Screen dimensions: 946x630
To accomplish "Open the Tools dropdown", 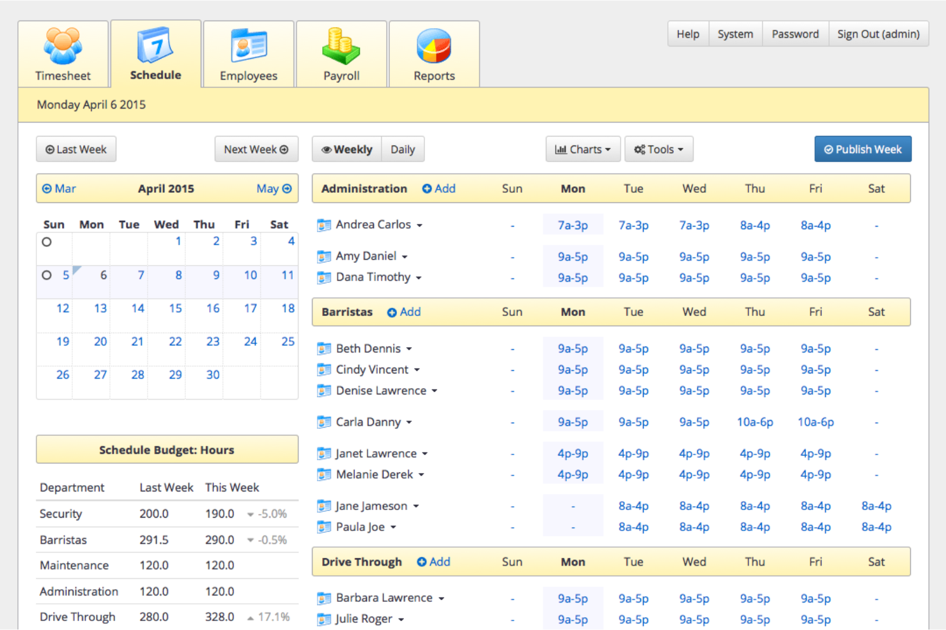I will click(658, 149).
